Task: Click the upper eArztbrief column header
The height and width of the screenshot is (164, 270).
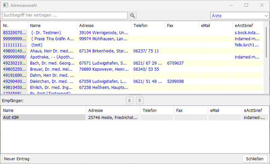Action: click(x=248, y=26)
